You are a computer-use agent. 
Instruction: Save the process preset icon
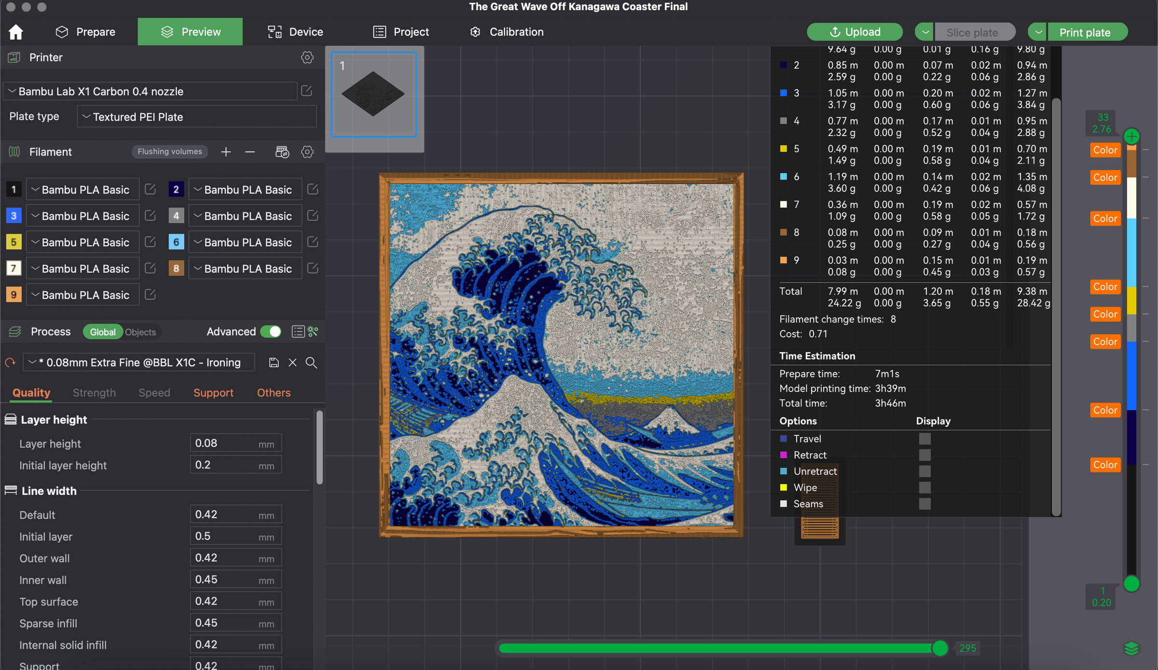[x=274, y=363]
